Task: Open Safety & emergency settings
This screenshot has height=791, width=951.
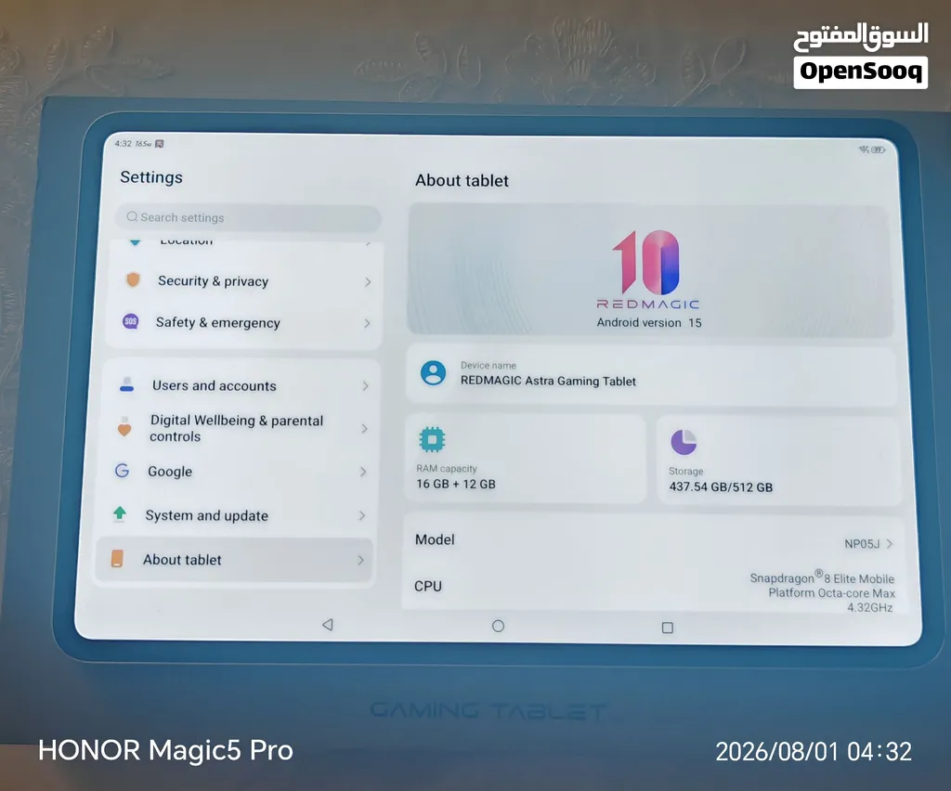Action: [x=244, y=322]
